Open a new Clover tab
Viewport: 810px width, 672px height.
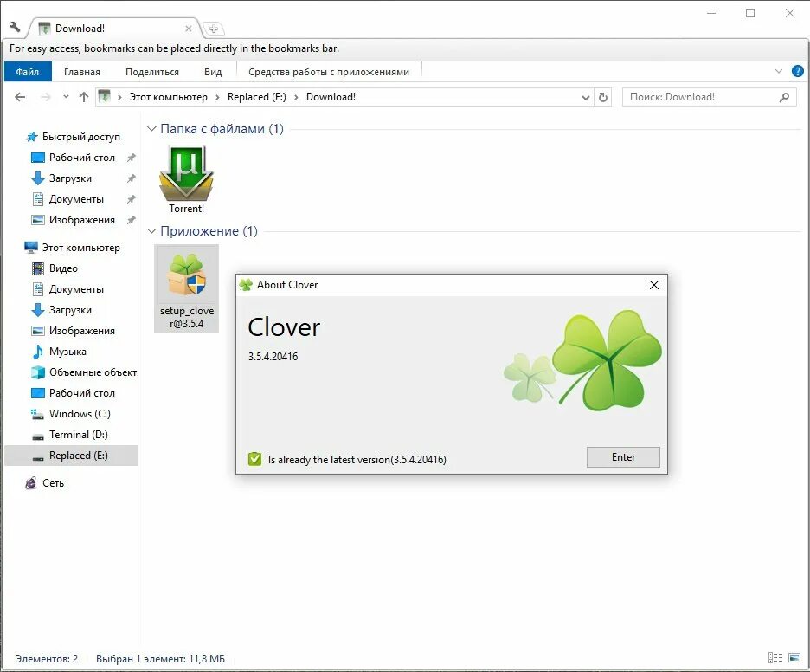214,29
